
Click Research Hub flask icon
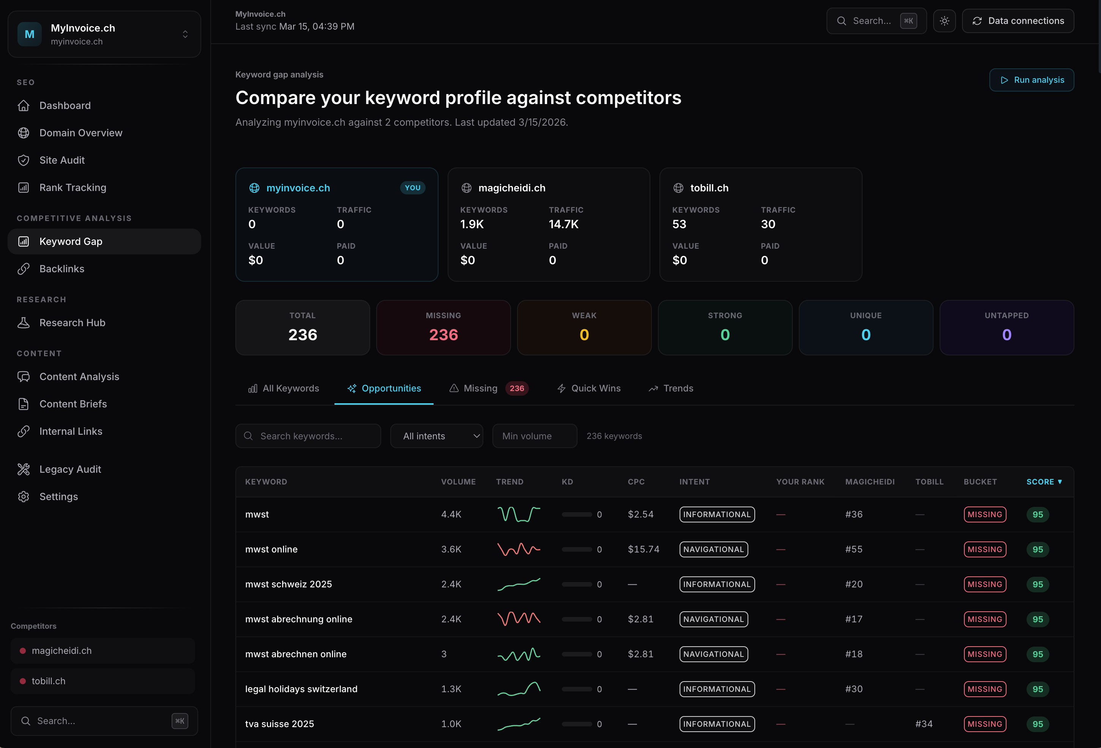point(24,323)
